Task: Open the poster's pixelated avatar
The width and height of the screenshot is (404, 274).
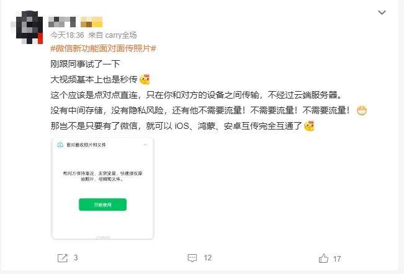Action: [29, 27]
